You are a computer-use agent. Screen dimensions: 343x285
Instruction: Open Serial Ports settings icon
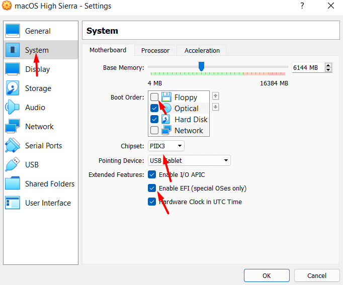click(x=13, y=146)
